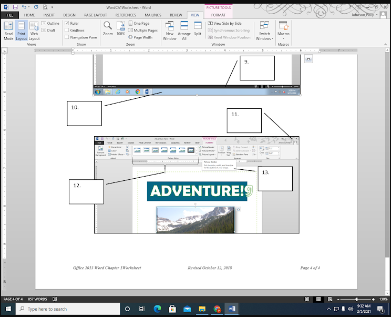391x317 pixels.
Task: Switch to Web Layout view
Action: [34, 30]
